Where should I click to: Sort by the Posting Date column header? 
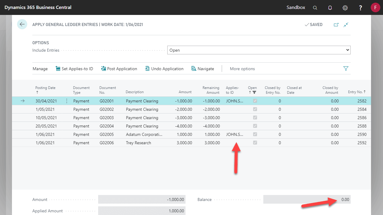pos(45,90)
